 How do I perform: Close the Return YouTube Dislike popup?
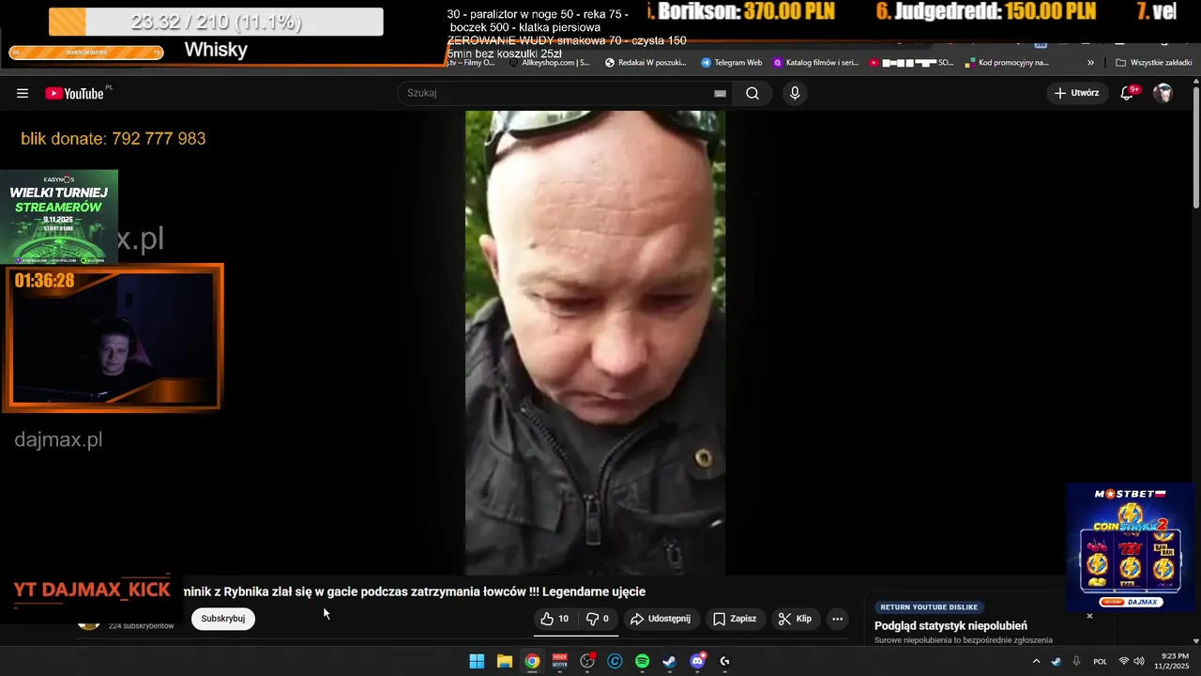tap(1089, 616)
